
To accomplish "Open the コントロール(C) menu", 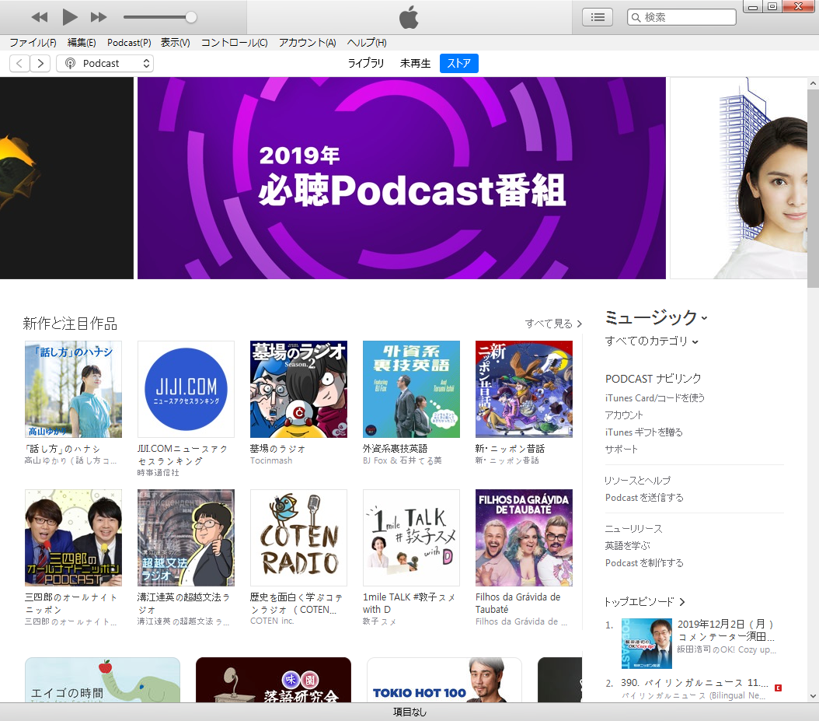I will pyautogui.click(x=235, y=42).
